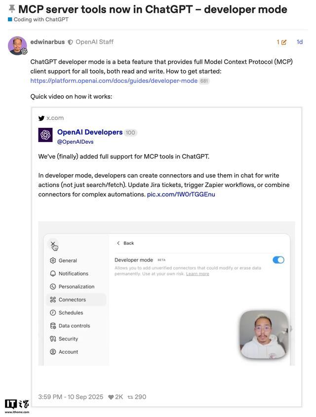Select Data controls in settings sidebar
The width and height of the screenshot is (316, 417).
point(74,326)
